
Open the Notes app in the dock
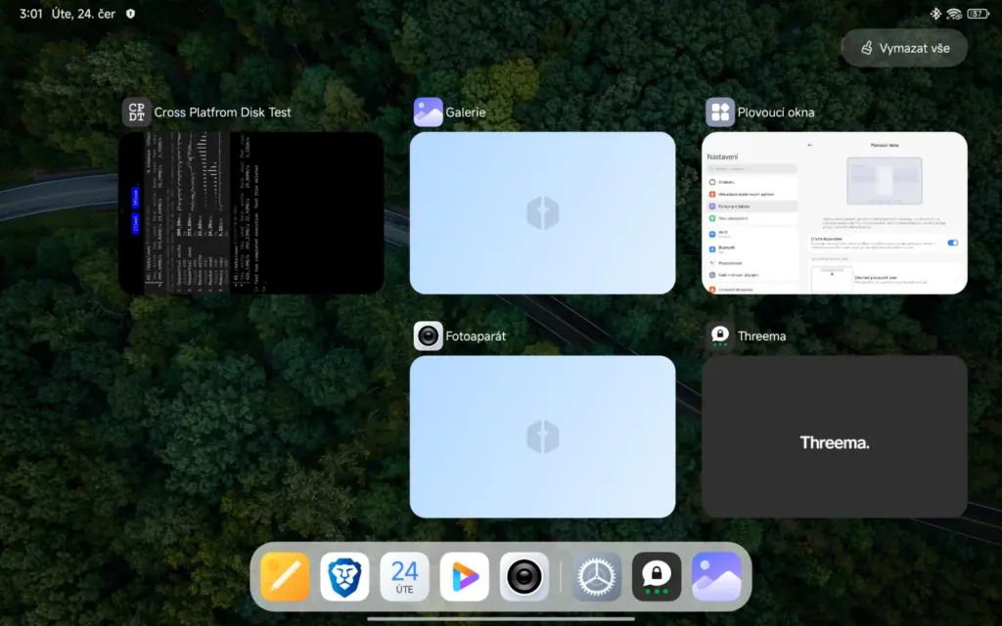point(285,577)
